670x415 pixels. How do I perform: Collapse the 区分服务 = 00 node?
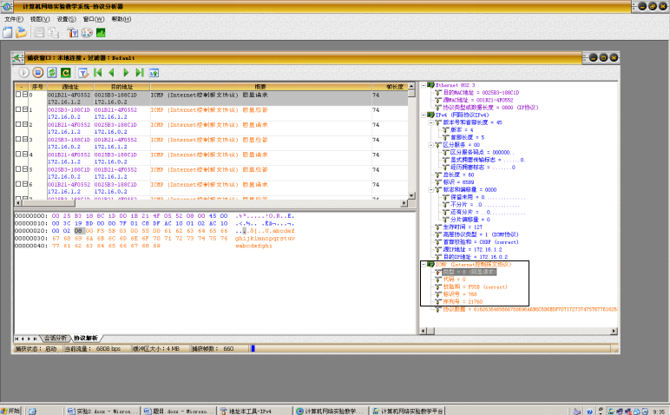tap(430, 145)
